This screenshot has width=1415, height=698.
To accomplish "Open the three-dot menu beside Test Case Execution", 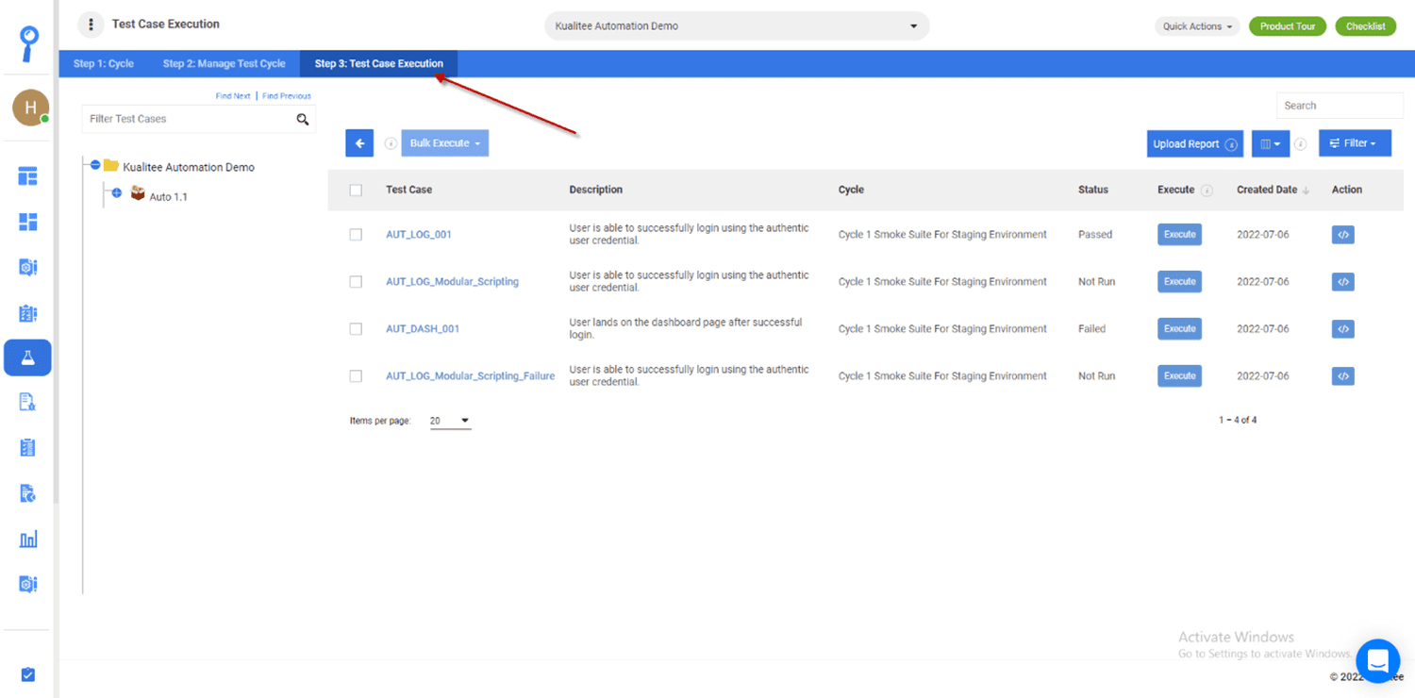I will [x=91, y=25].
